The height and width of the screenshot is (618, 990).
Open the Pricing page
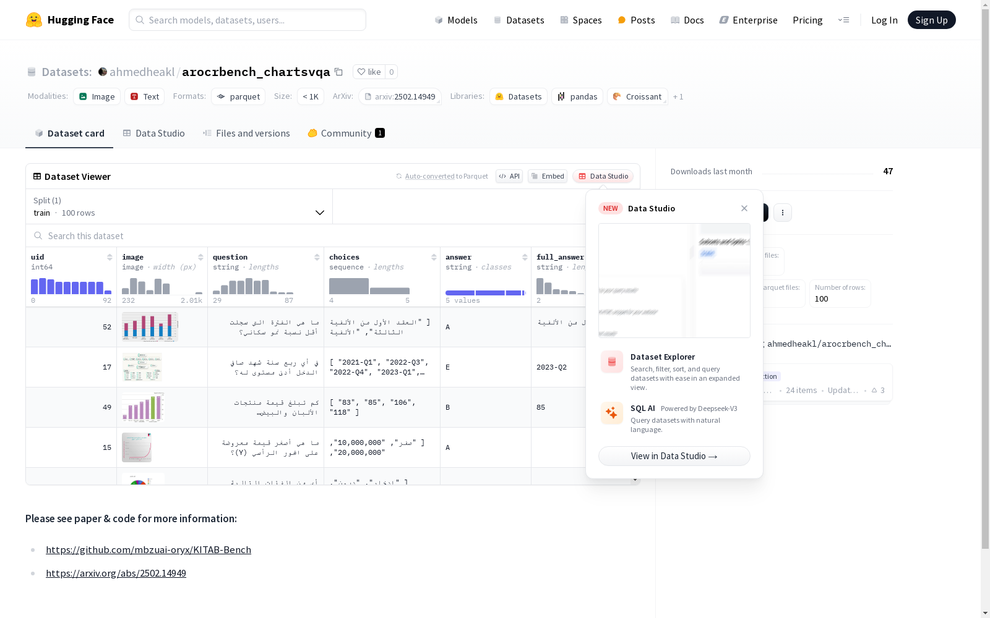click(x=807, y=20)
